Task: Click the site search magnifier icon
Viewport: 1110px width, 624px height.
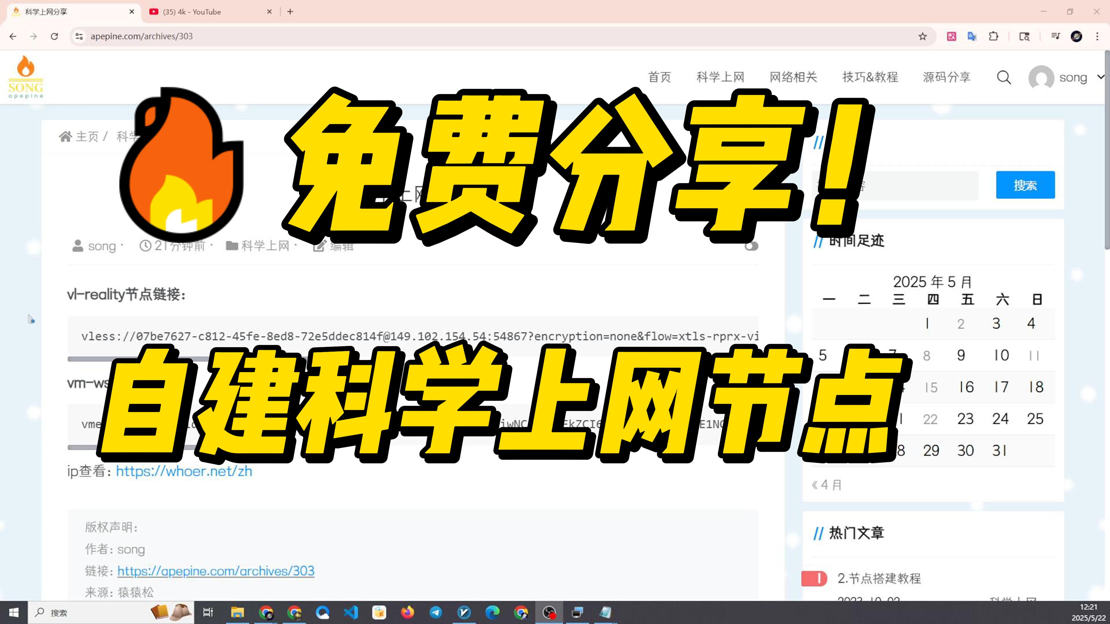Action: point(1004,77)
